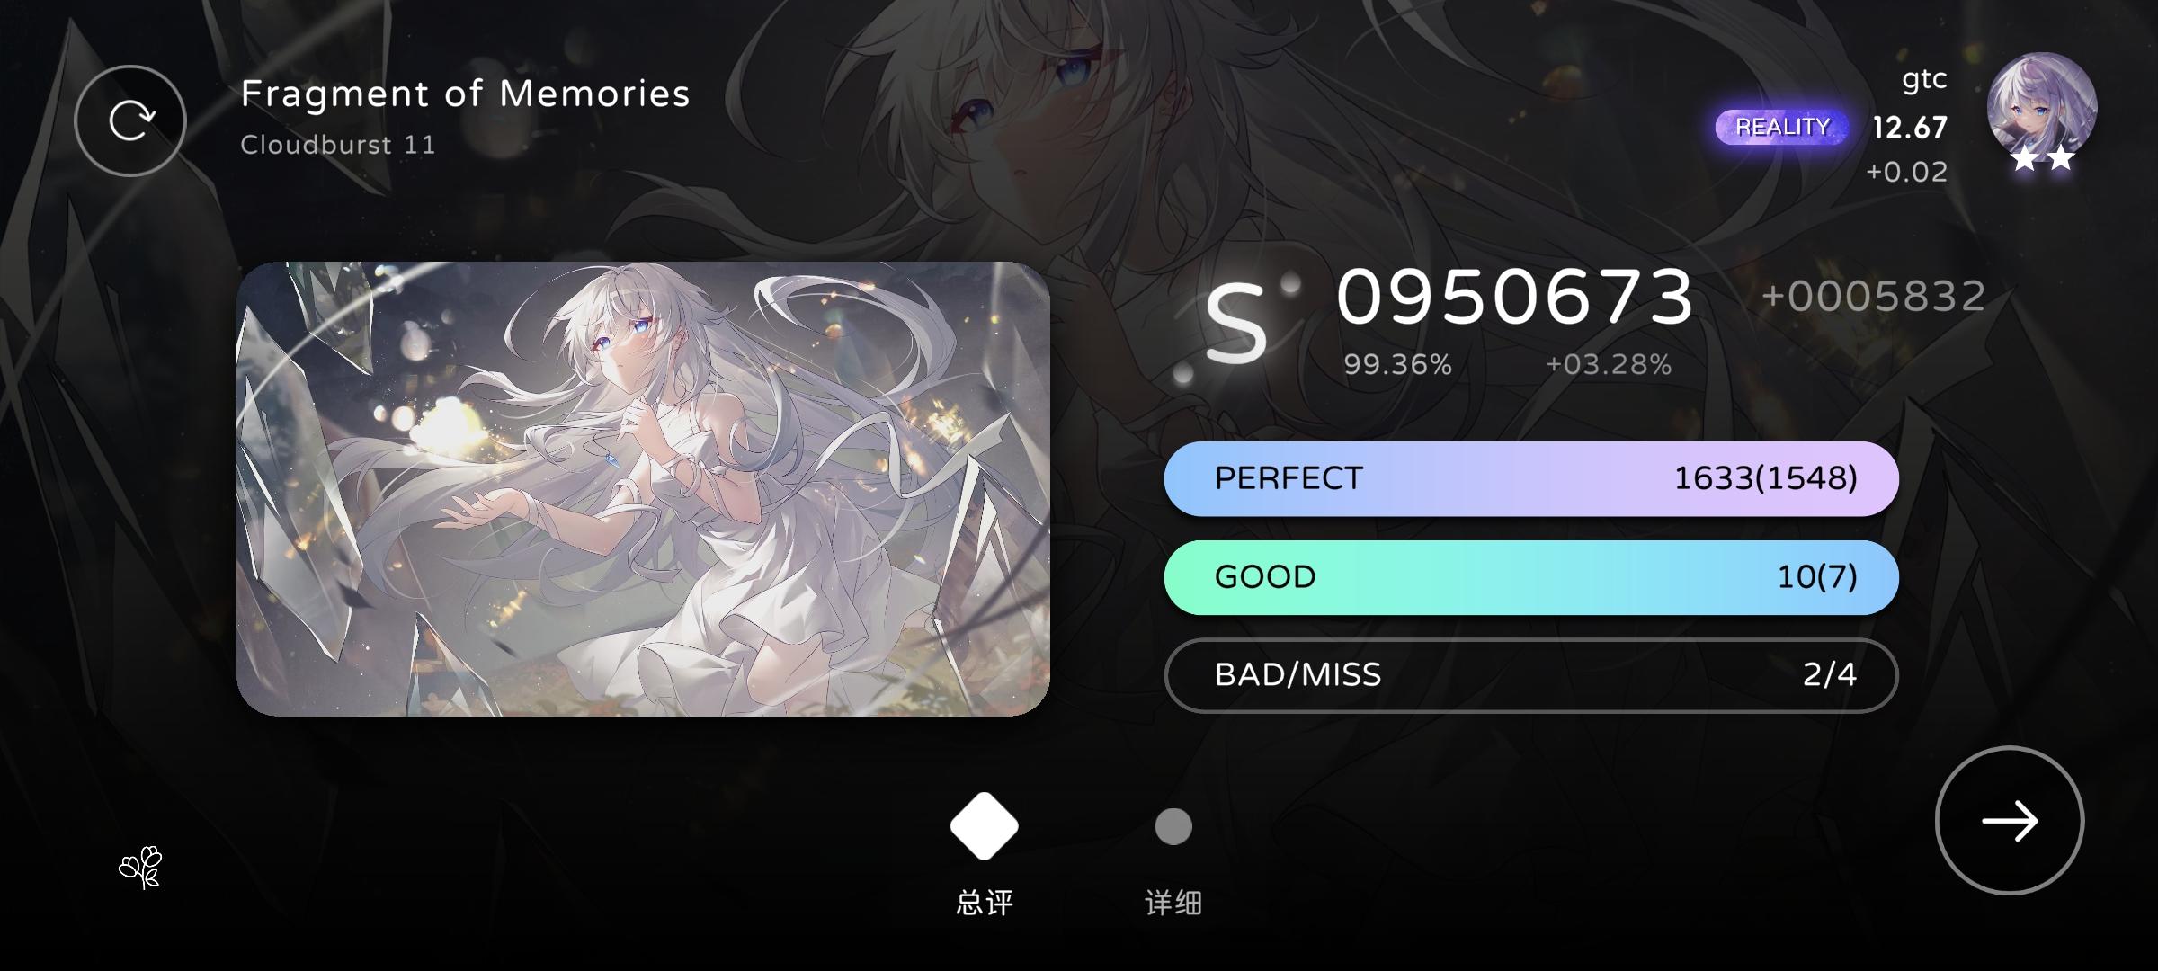2158x971 pixels.
Task: Tap the 99.36% accuracy value
Action: pos(1397,364)
